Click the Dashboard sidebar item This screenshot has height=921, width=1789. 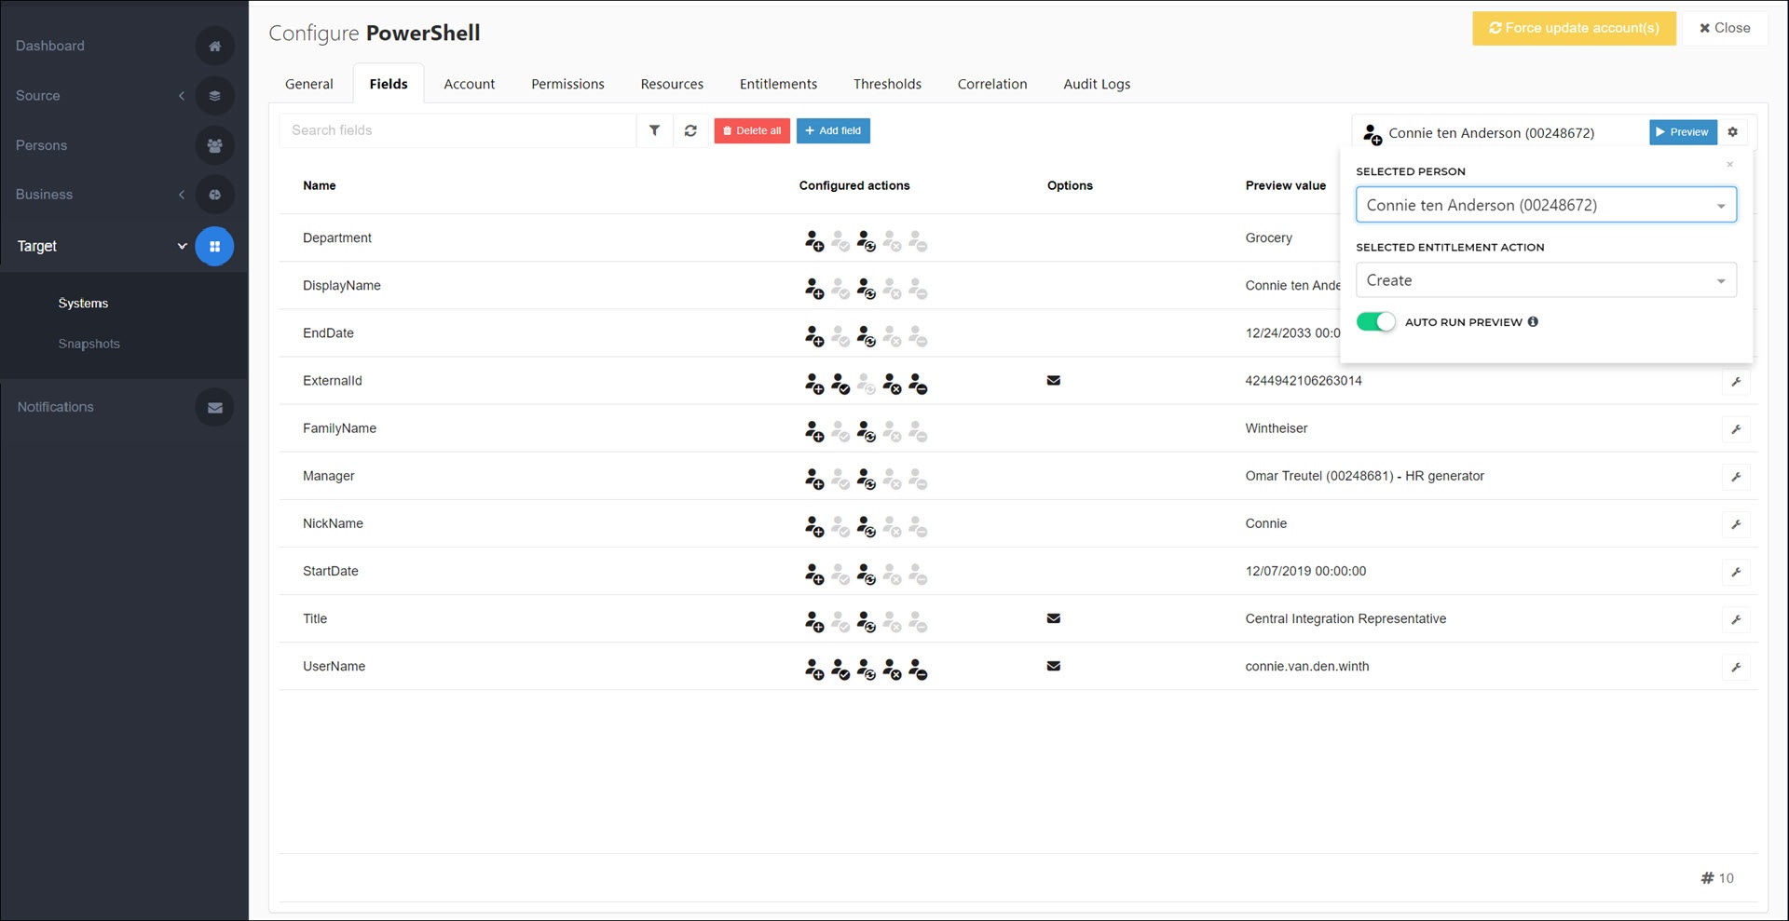pyautogui.click(x=49, y=46)
